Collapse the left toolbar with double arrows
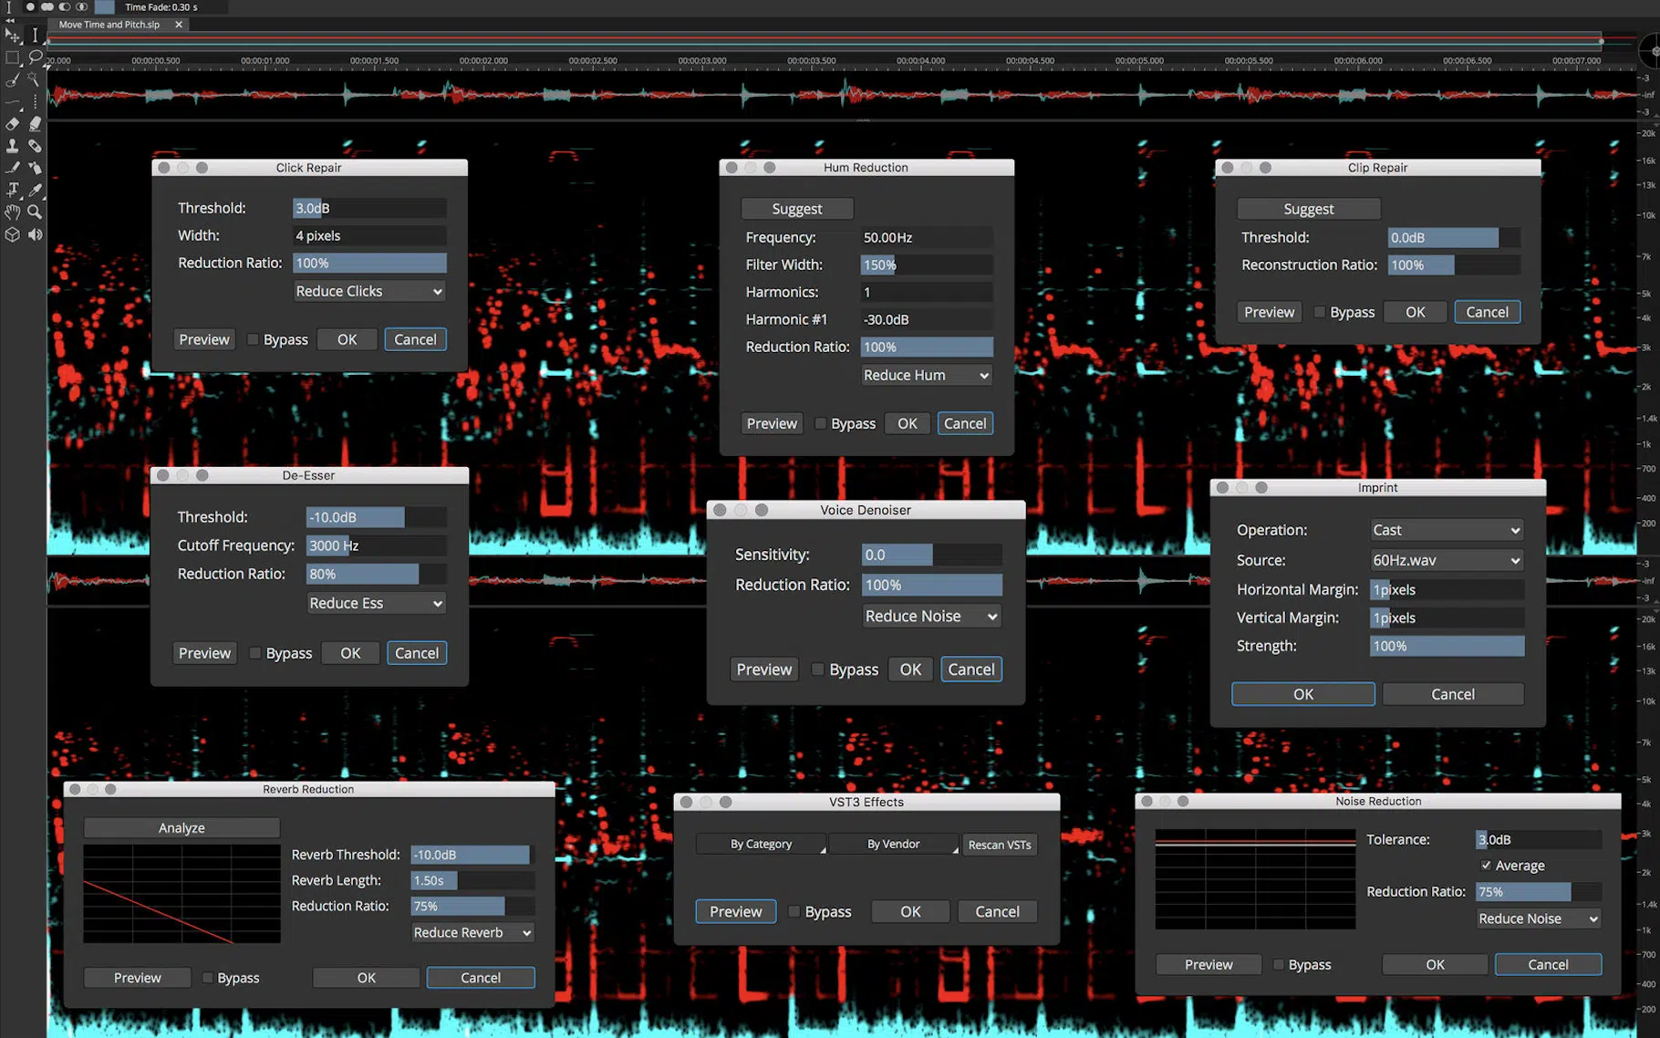Screen dimensions: 1660x1038 [x=10, y=19]
